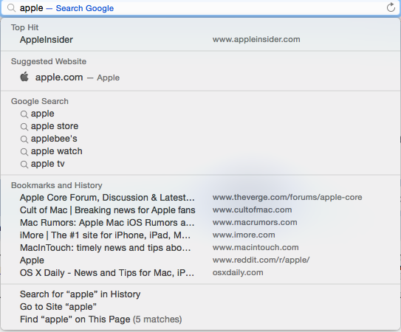The width and height of the screenshot is (401, 332).
Task: Click into the address bar search field
Action: pyautogui.click(x=201, y=8)
